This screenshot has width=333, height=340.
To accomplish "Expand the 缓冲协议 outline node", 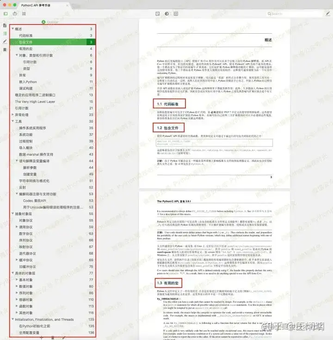I will [x=17, y=260].
